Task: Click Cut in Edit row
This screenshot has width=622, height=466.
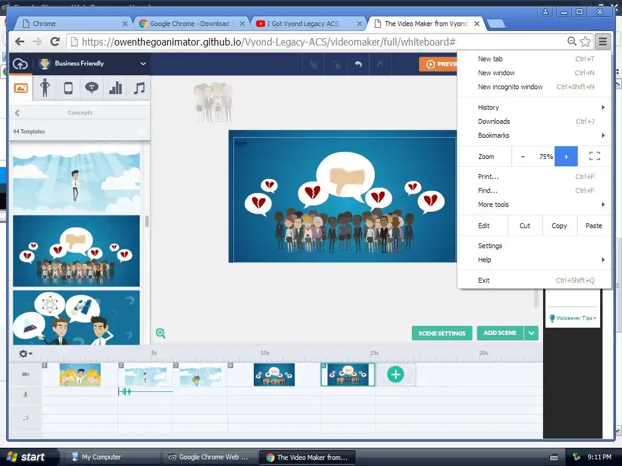Action: [525, 226]
